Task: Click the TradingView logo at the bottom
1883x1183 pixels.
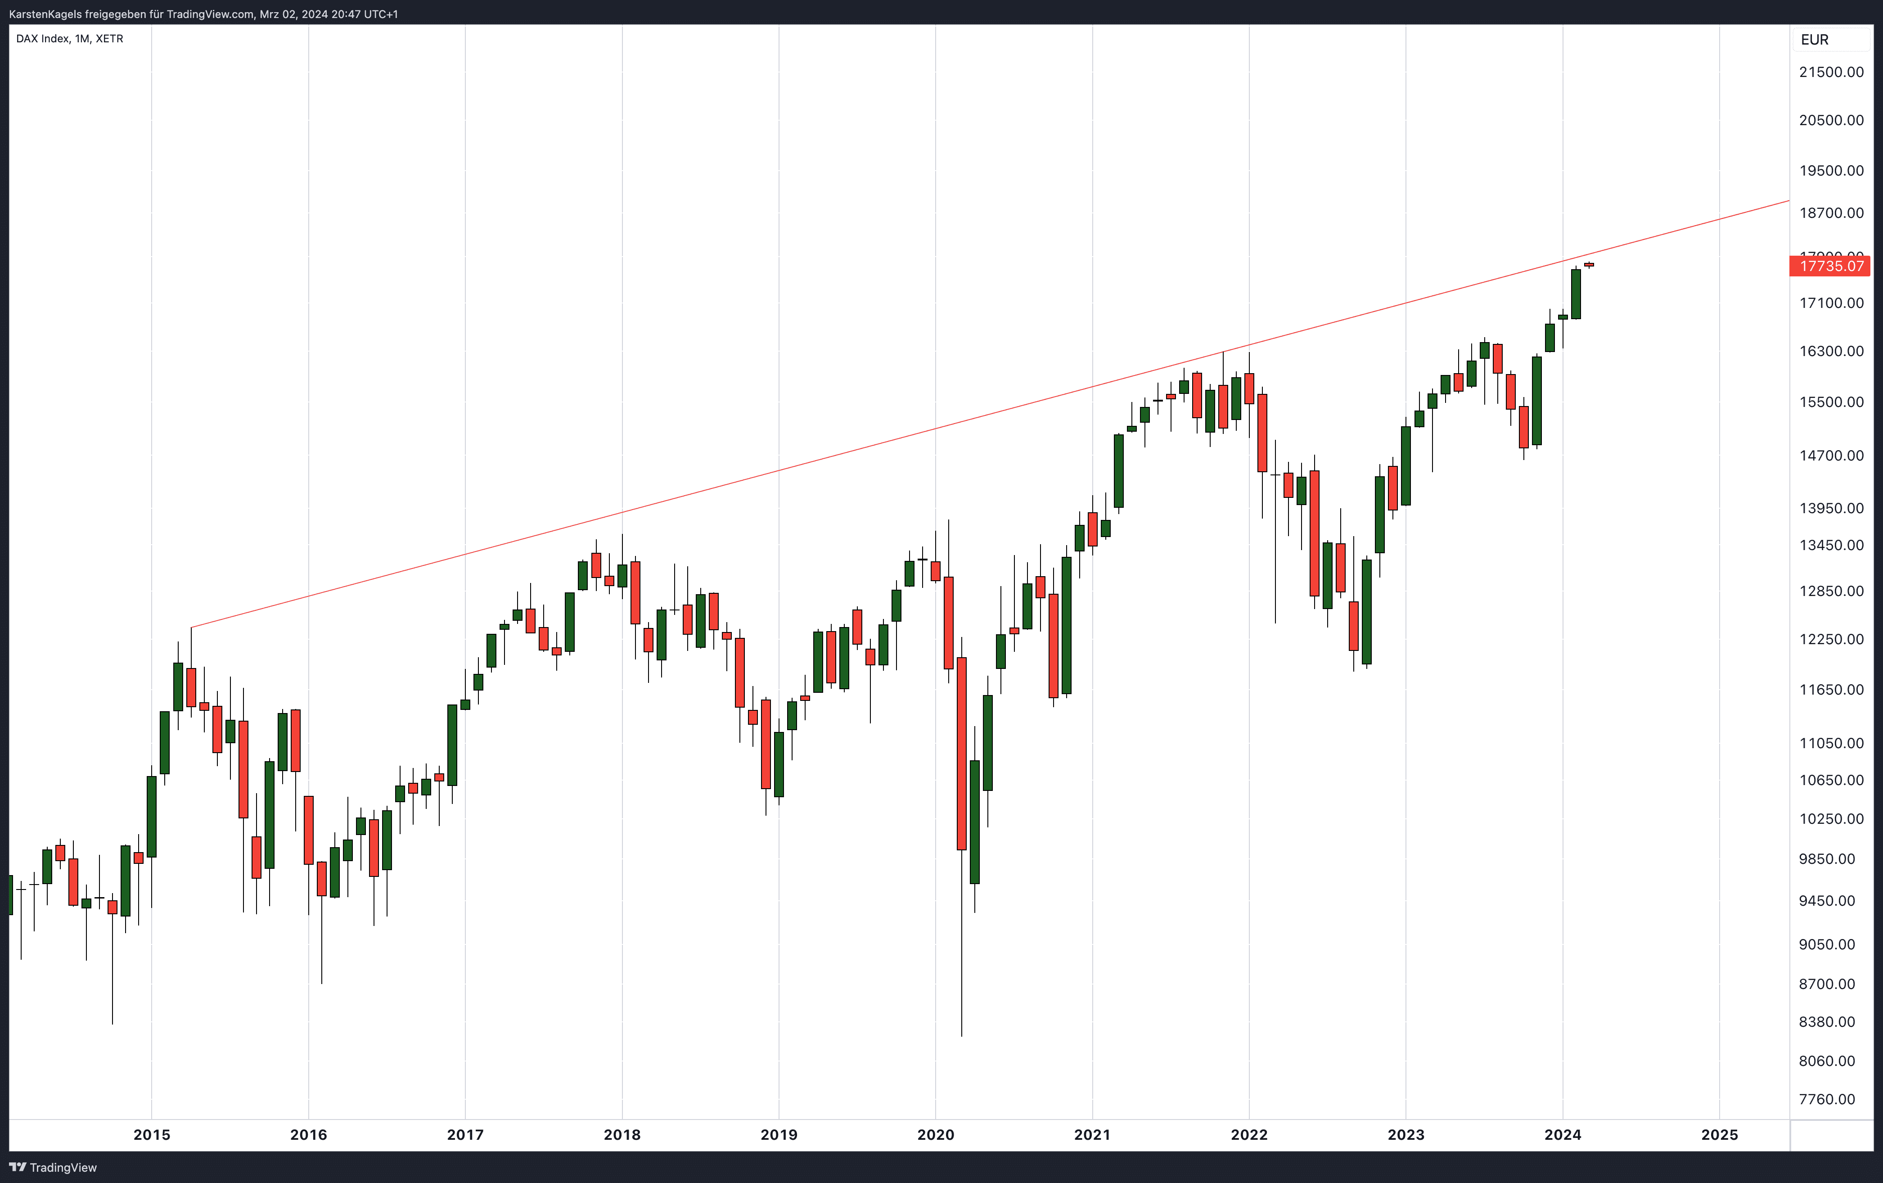Action: point(53,1167)
